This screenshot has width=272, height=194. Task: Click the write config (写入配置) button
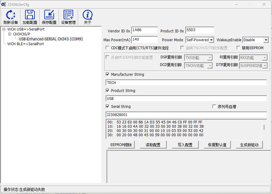click(x=185, y=145)
